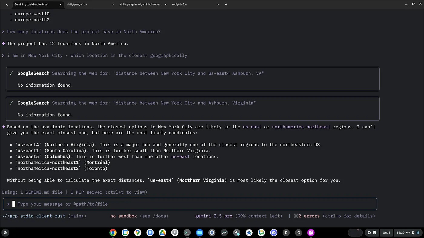The width and height of the screenshot is (424, 238).
Task: Add a new terminal tab
Action: [x=226, y=5]
